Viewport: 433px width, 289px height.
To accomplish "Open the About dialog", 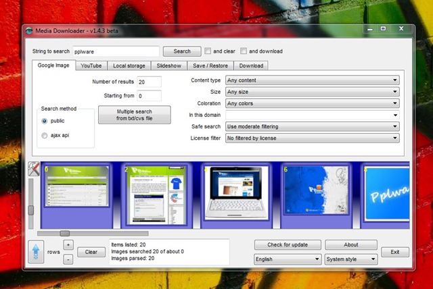I will pos(351,244).
